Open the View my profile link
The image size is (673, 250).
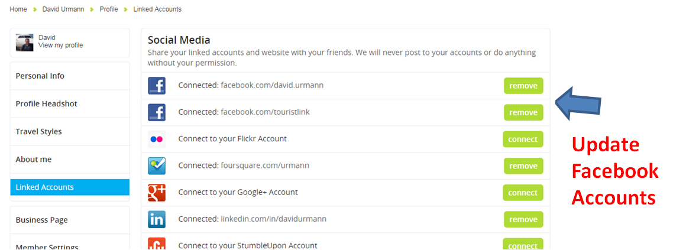tap(60, 46)
